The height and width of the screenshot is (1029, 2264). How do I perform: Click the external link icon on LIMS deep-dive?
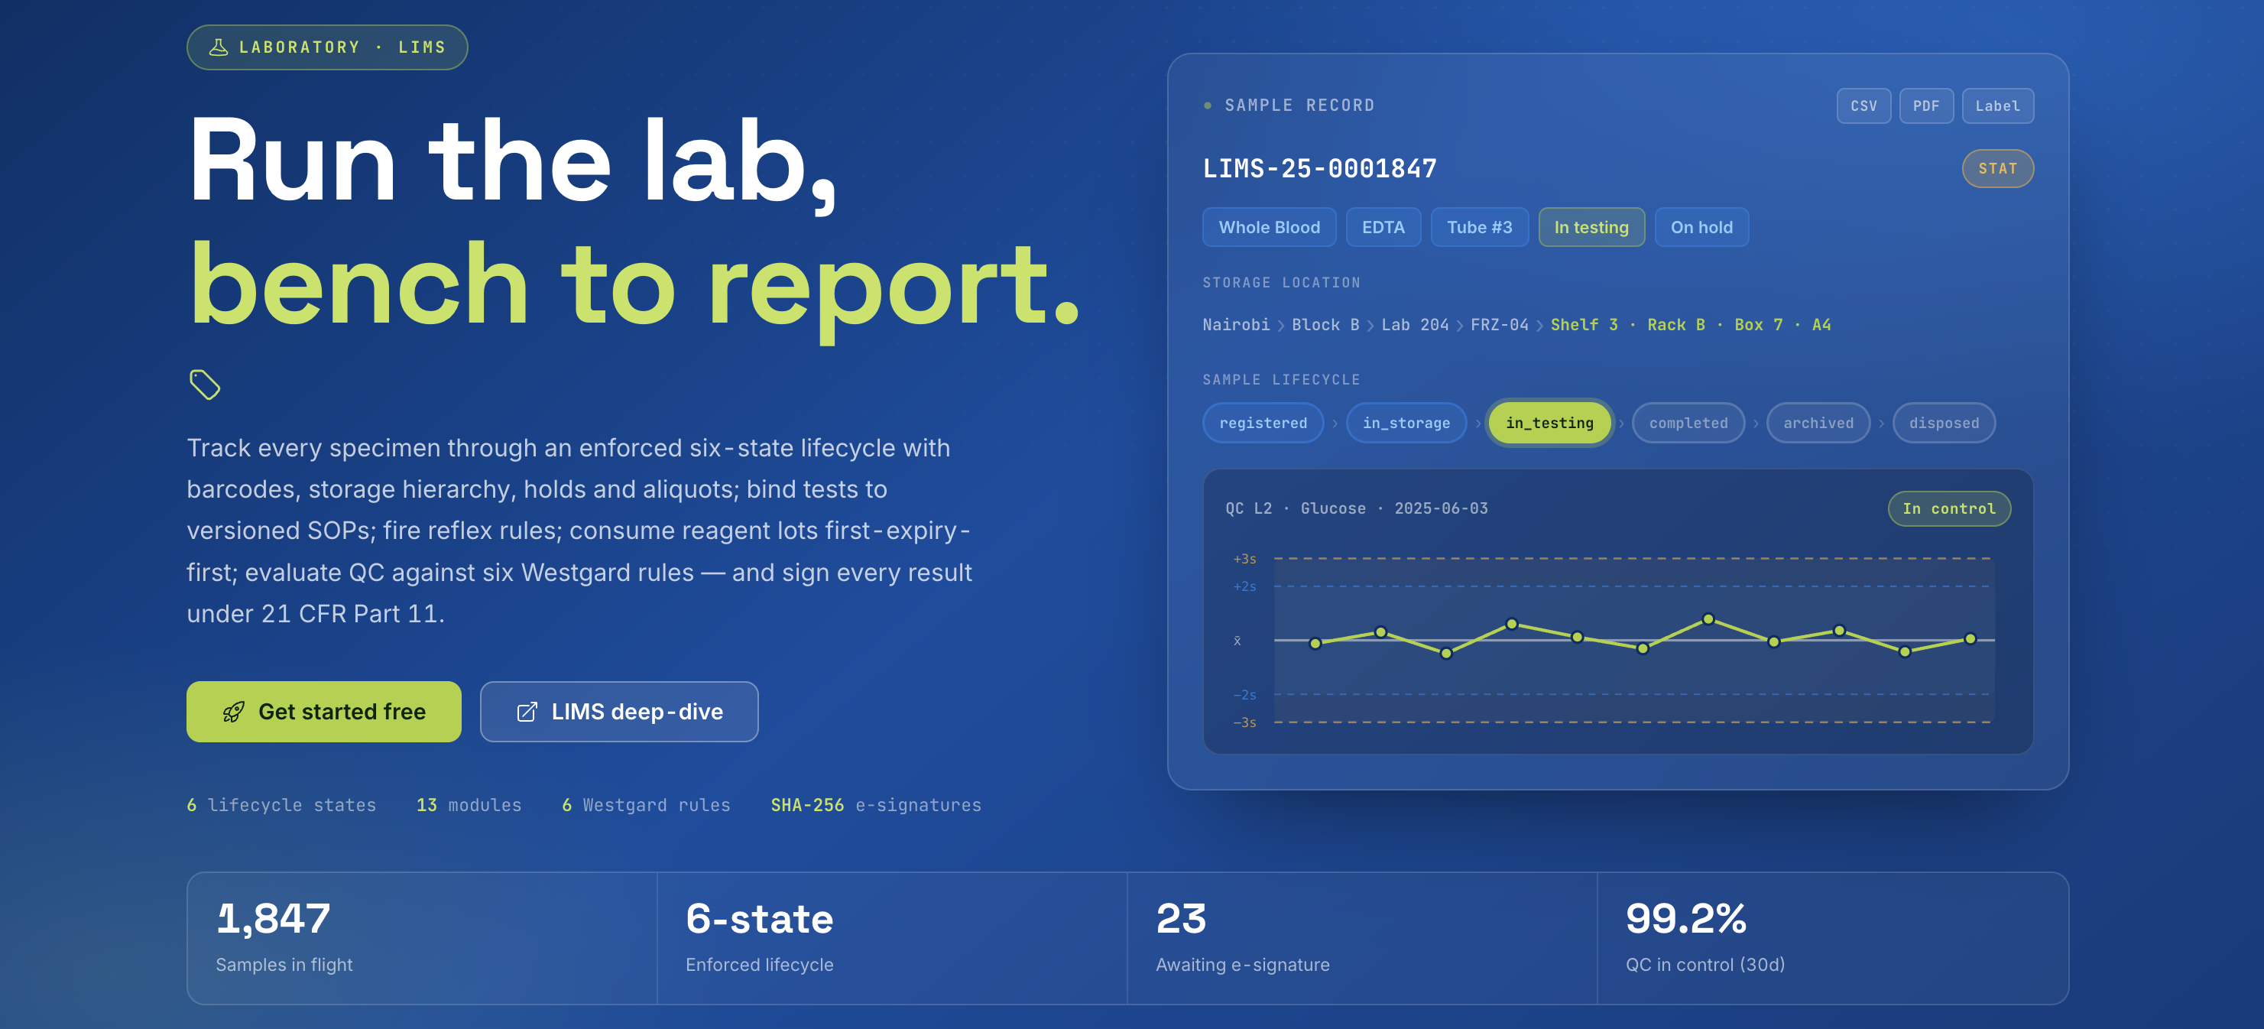(x=527, y=712)
